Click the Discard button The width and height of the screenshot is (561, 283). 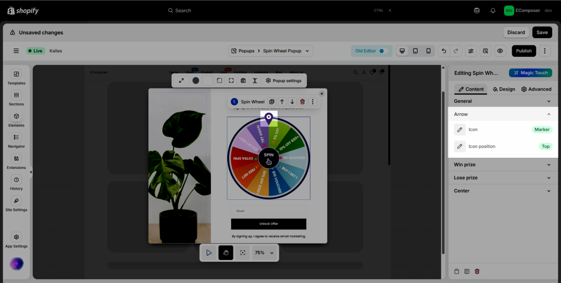point(516,32)
